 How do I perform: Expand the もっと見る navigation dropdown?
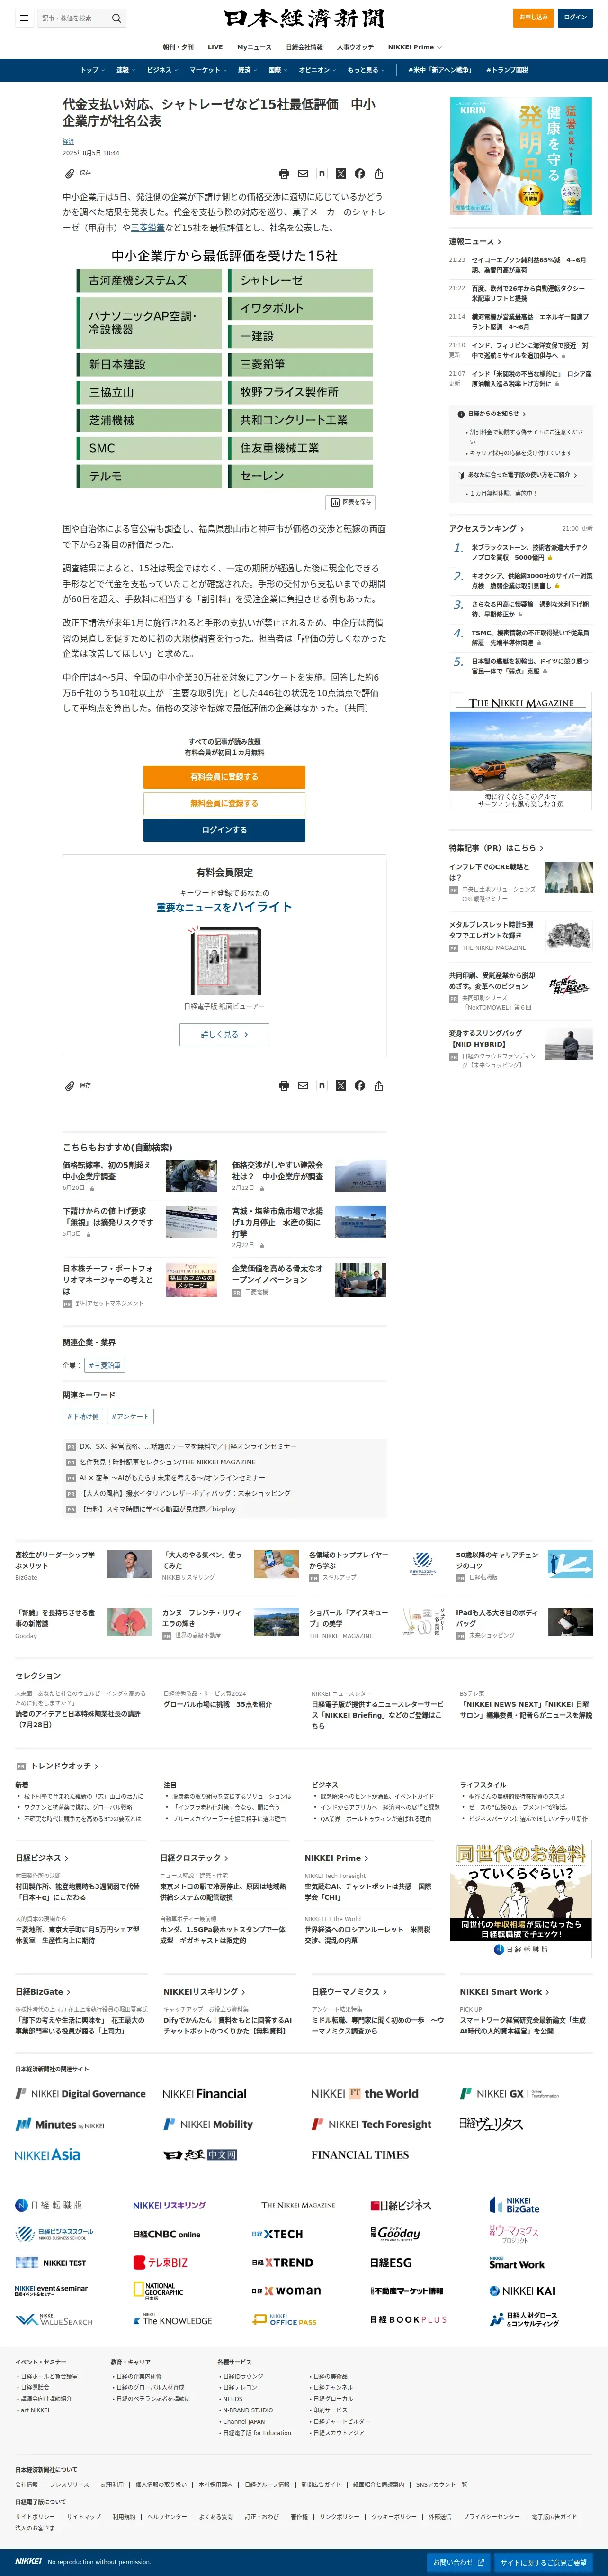[x=366, y=70]
